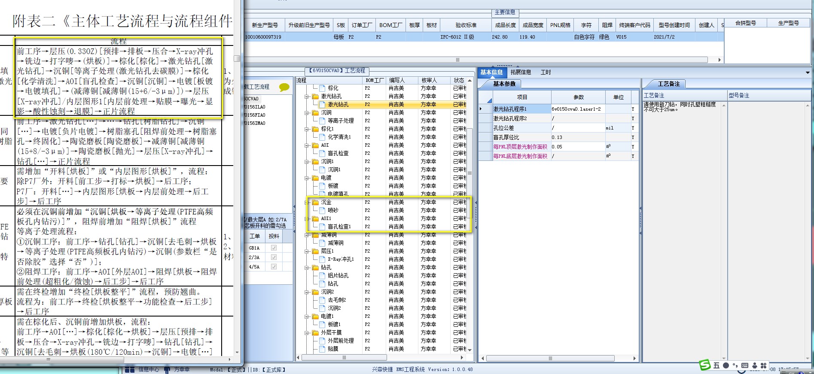Select the 【6V0150CVA0】工艺流程 tab

point(337,71)
